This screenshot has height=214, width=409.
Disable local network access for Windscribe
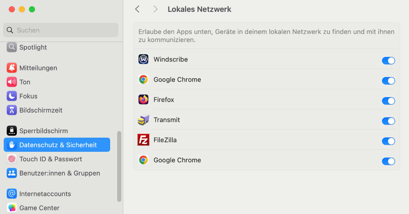pyautogui.click(x=388, y=61)
